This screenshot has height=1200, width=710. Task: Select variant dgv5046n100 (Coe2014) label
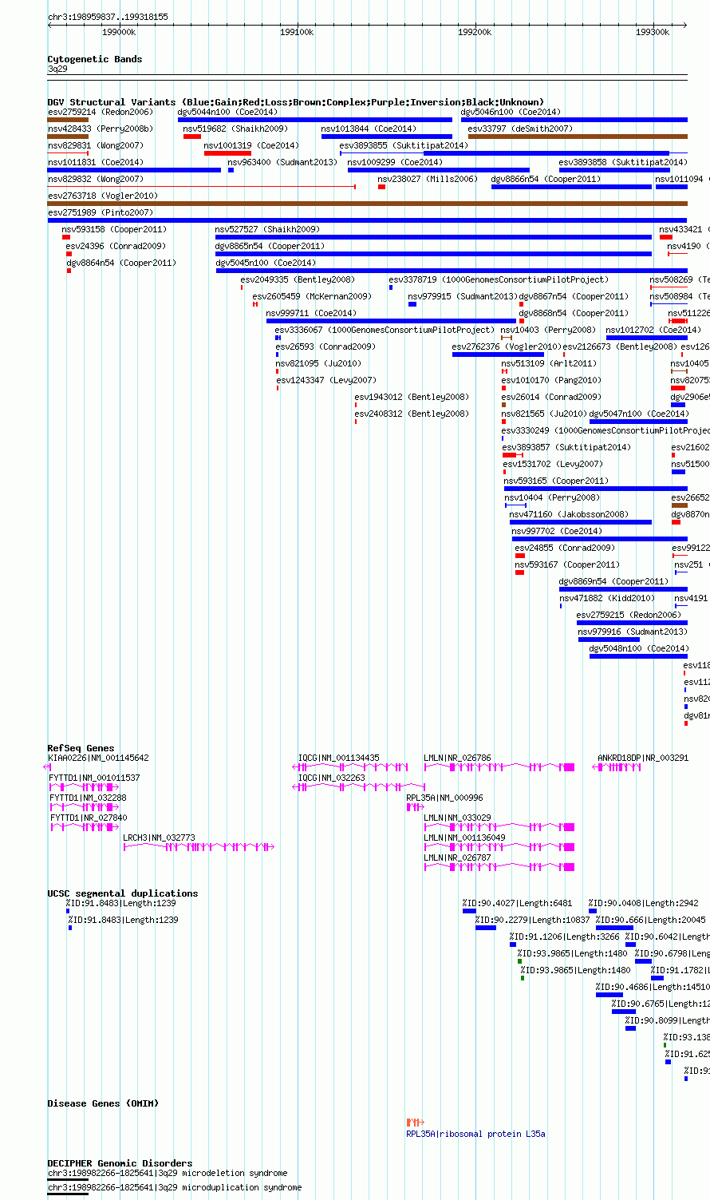click(x=511, y=112)
